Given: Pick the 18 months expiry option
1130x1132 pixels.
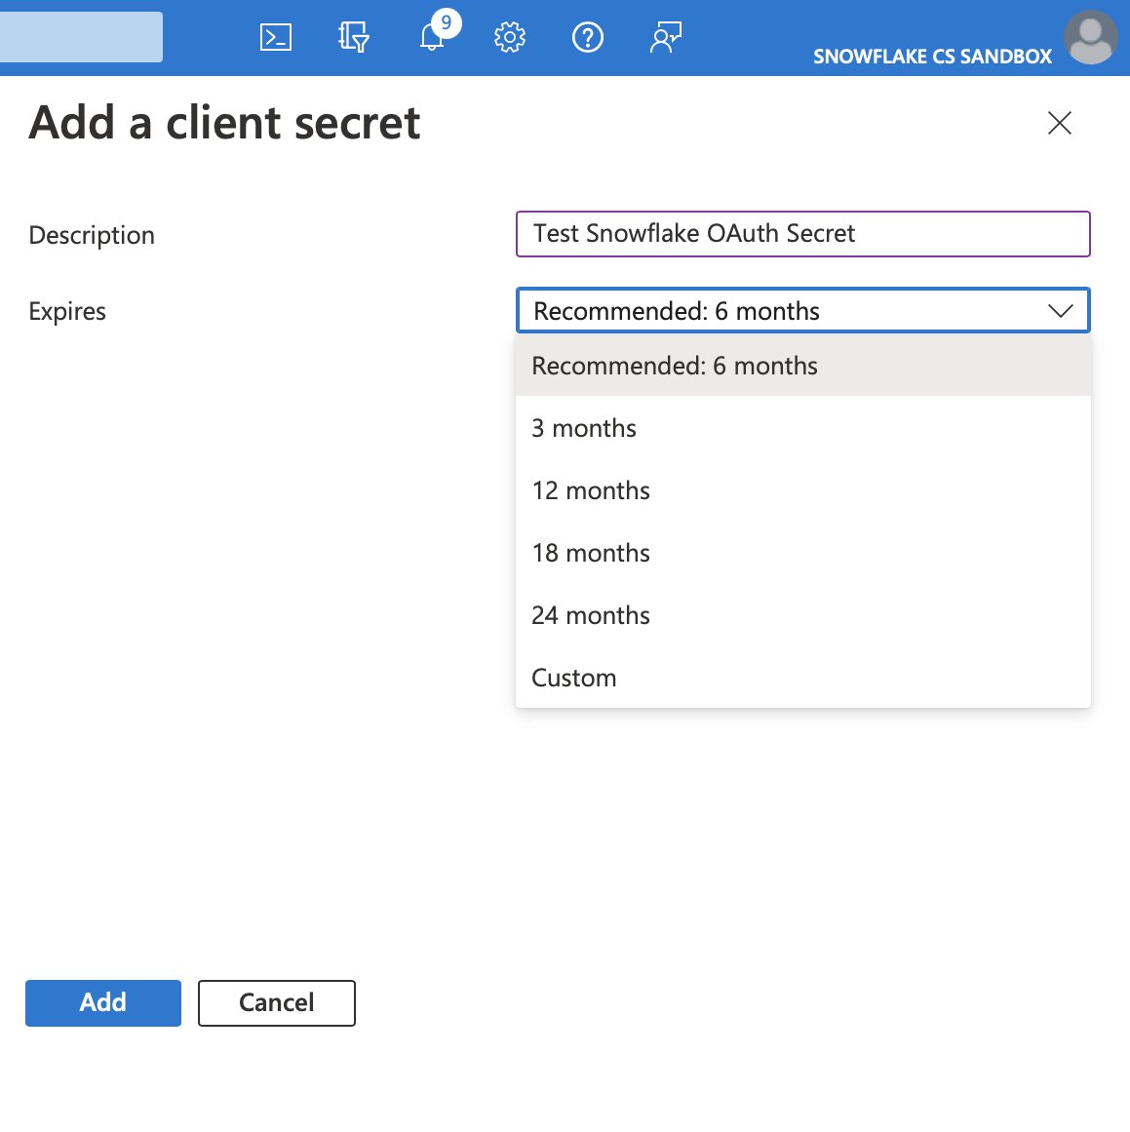Looking at the screenshot, I should point(803,553).
